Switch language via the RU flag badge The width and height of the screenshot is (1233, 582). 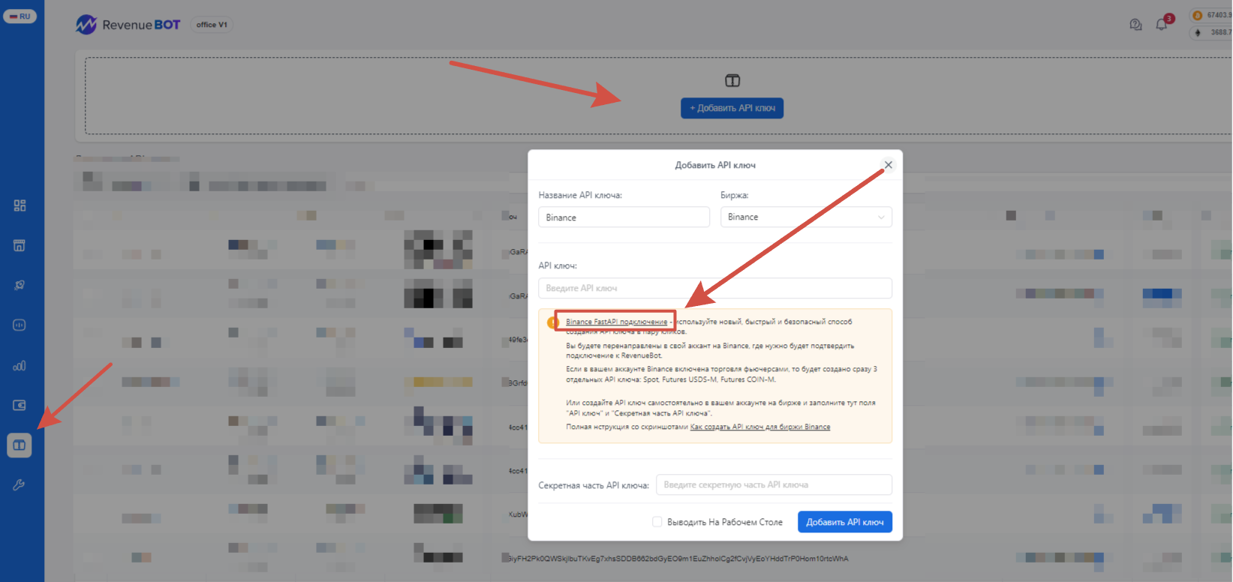(x=20, y=16)
